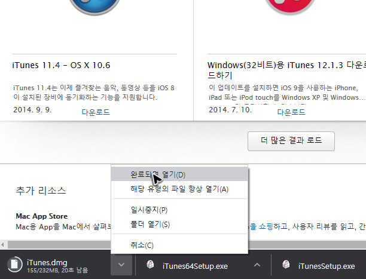
Task: Open the iTunesSetup.exe downloaded file
Action: pyautogui.click(x=327, y=266)
